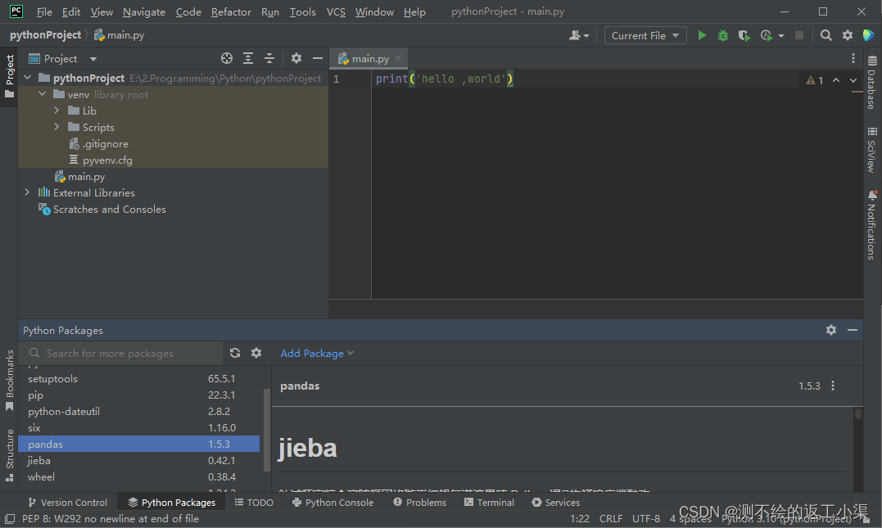The width and height of the screenshot is (882, 528).
Task: Click pythonProject breadcrumb
Action: coord(46,35)
